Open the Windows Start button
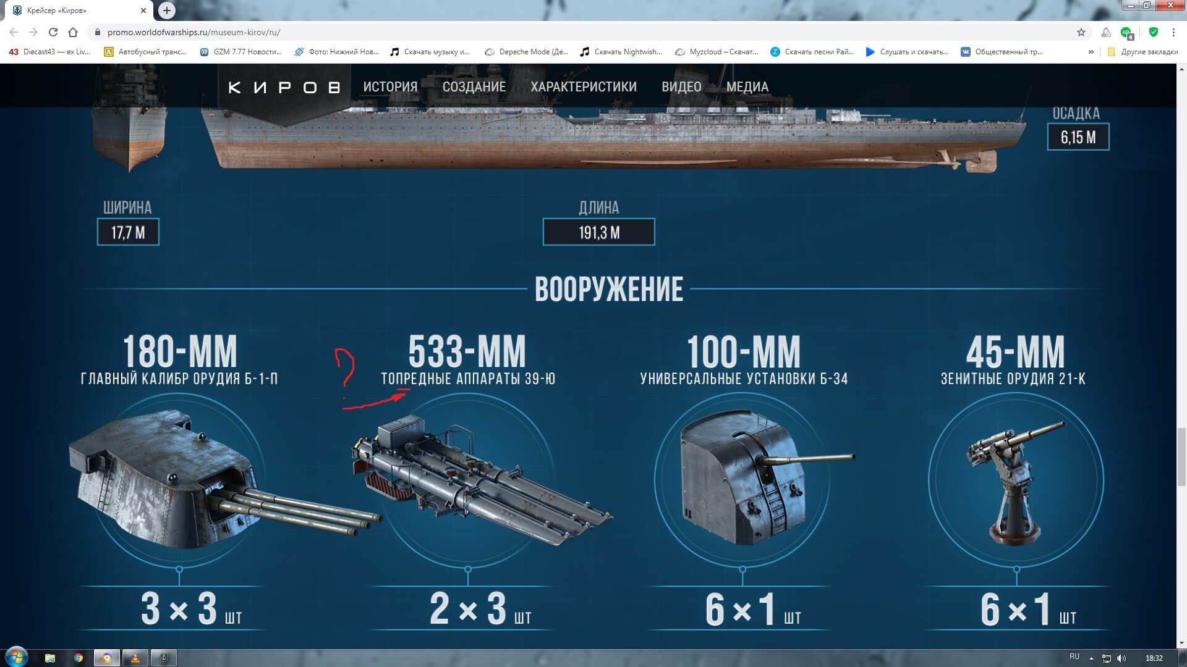 click(17, 657)
